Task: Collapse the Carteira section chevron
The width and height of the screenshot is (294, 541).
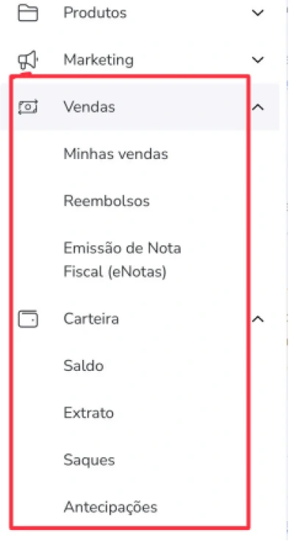Action: (257, 319)
